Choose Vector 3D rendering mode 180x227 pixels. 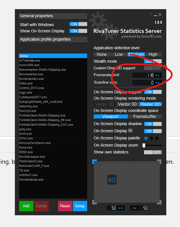(x=127, y=104)
